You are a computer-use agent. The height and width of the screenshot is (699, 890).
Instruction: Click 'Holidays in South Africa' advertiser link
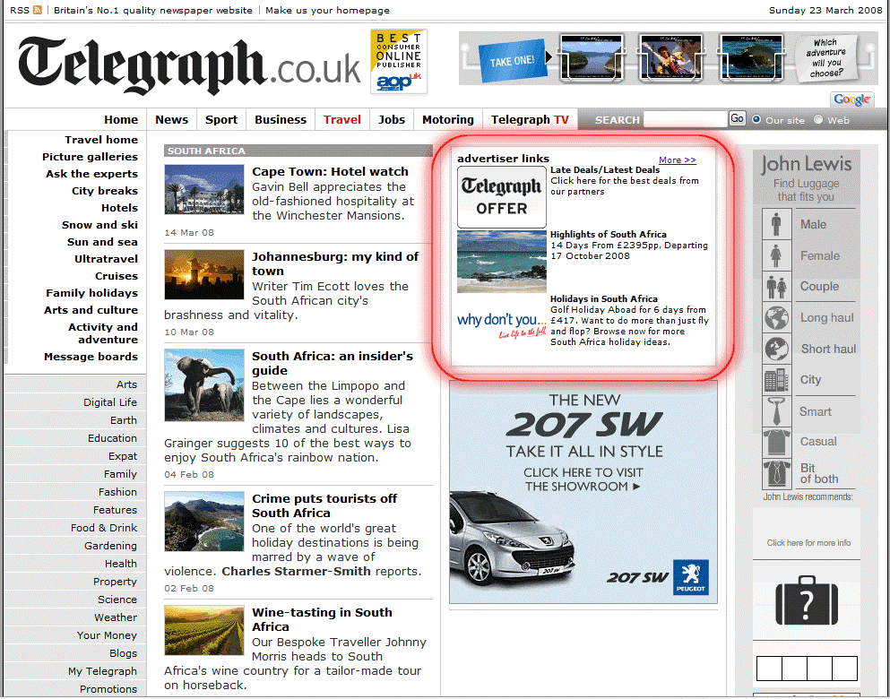604,299
